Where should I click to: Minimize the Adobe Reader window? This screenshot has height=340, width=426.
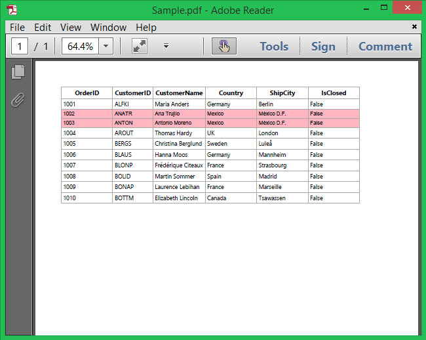[x=366, y=9]
